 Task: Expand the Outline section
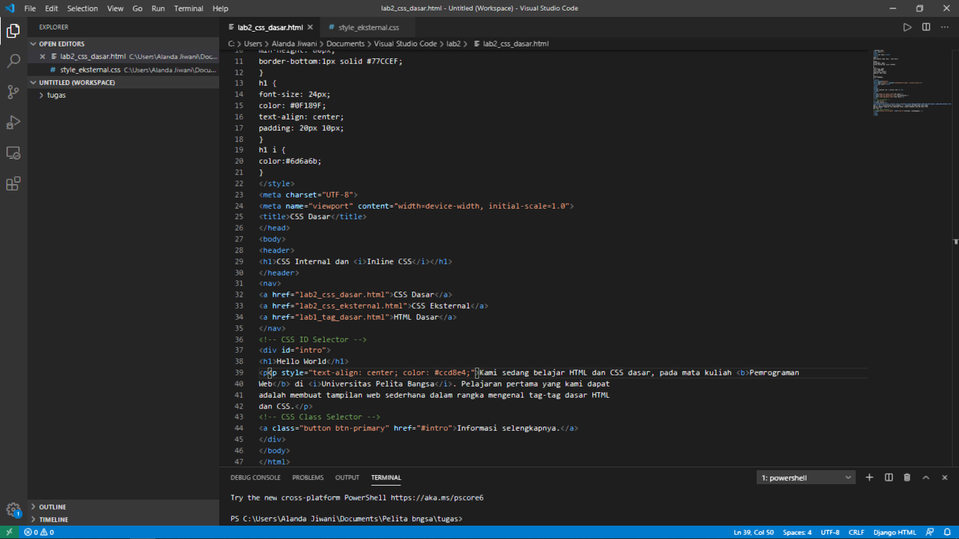(x=124, y=507)
